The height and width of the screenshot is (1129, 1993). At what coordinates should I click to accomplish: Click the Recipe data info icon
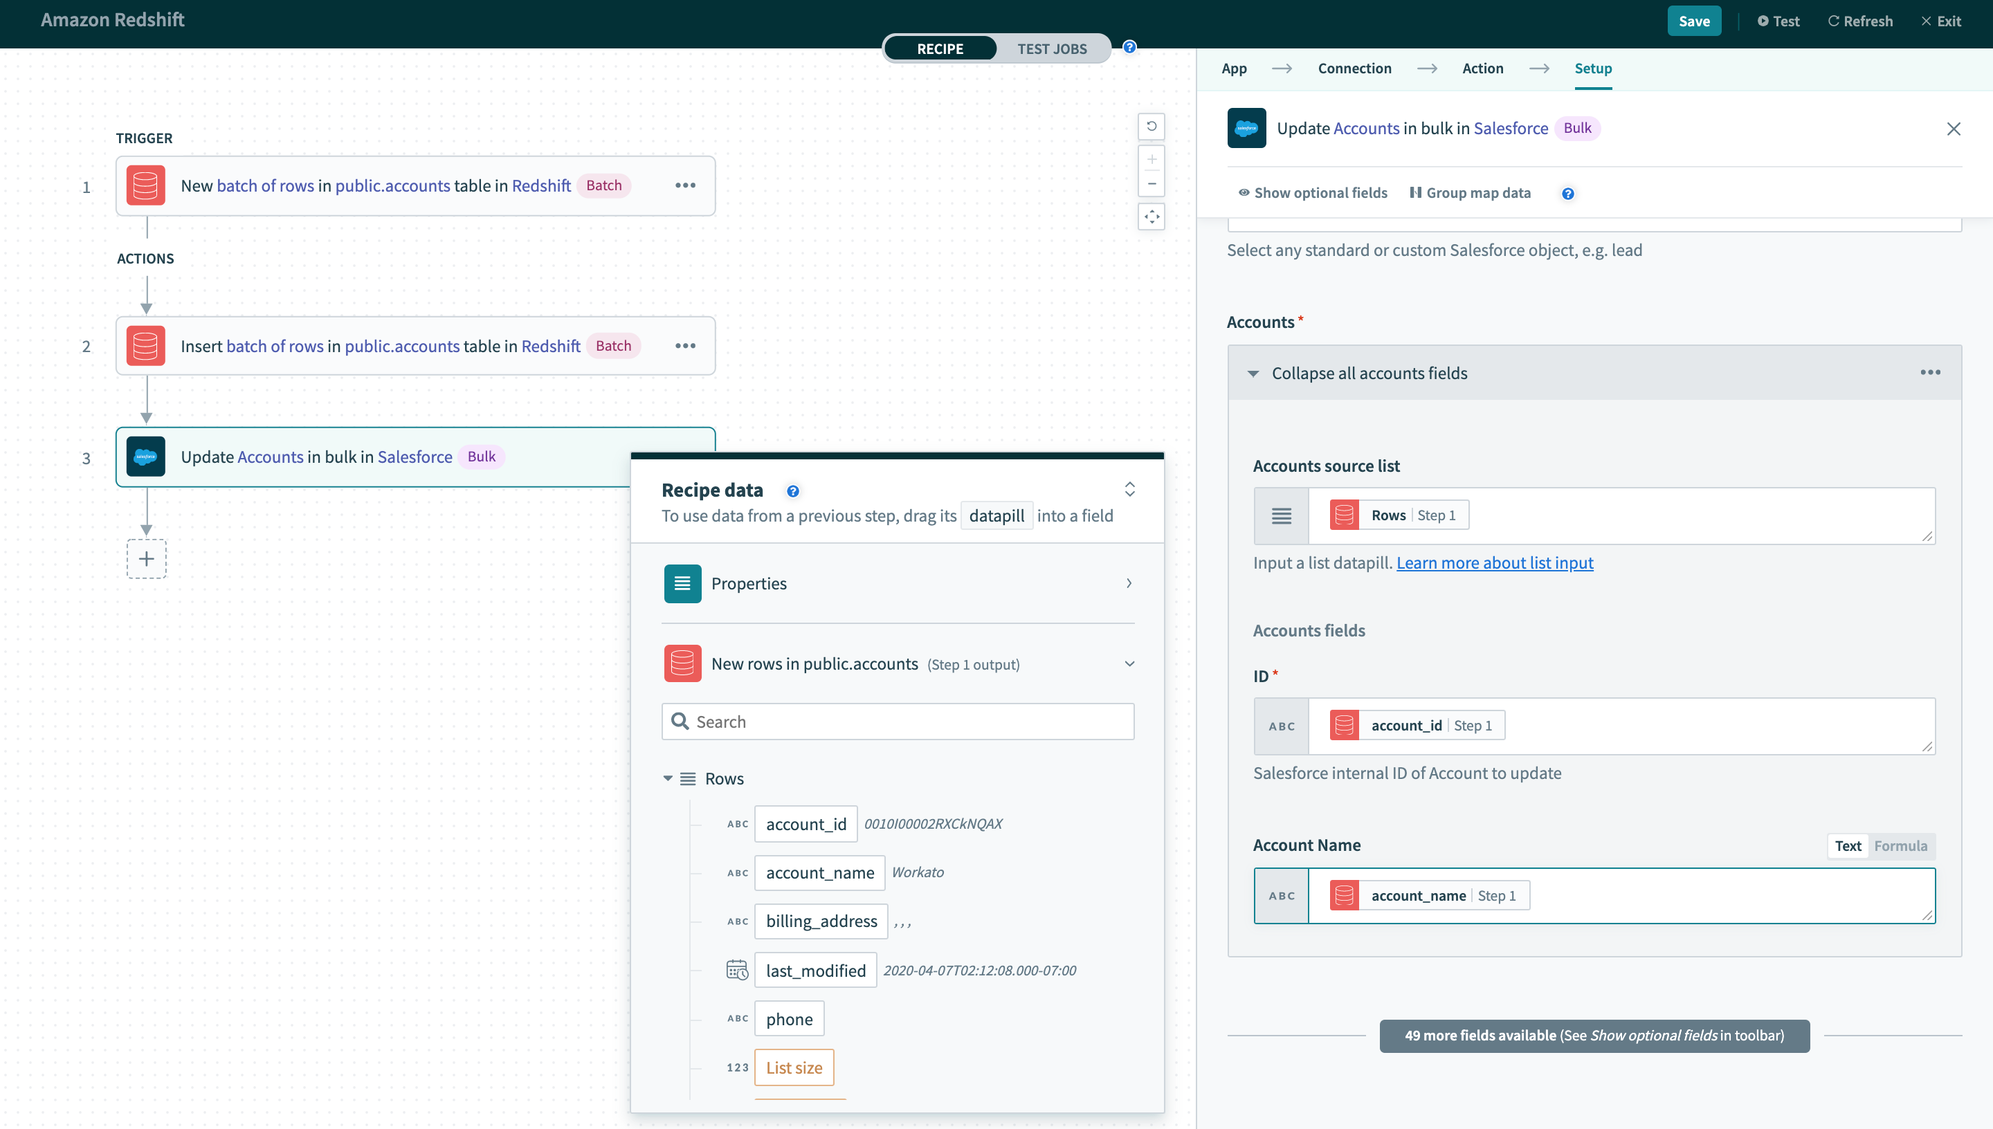point(791,490)
